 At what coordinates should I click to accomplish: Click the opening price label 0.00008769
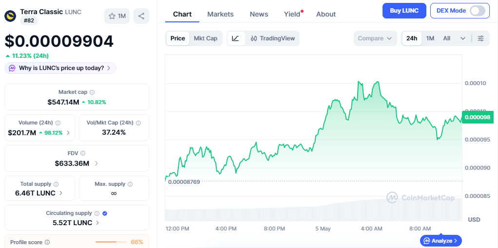click(x=184, y=182)
